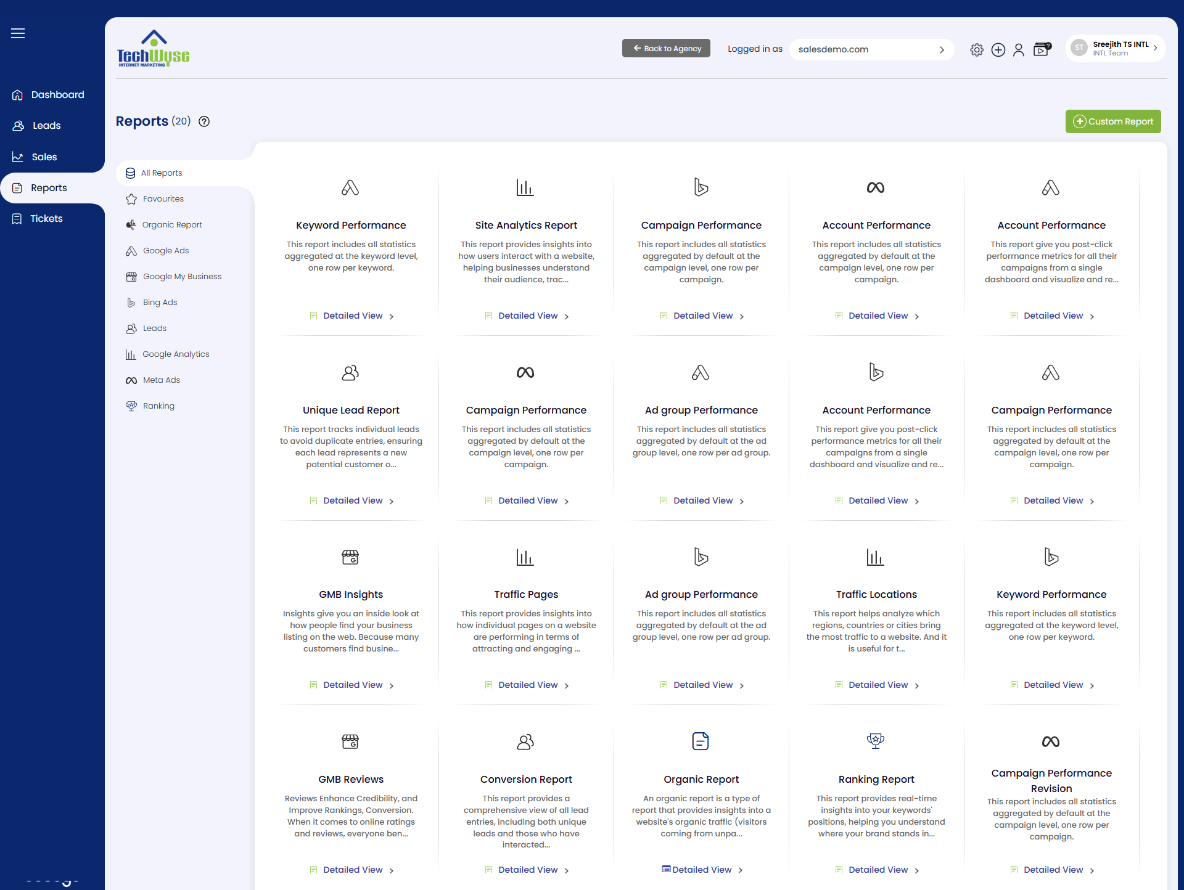Open the hamburger menu icon

(x=18, y=33)
